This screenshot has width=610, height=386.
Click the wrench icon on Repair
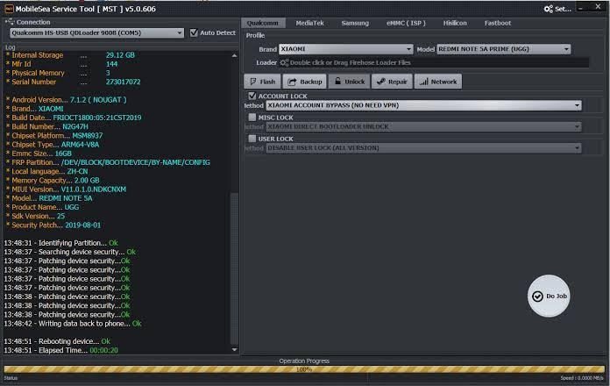point(381,82)
